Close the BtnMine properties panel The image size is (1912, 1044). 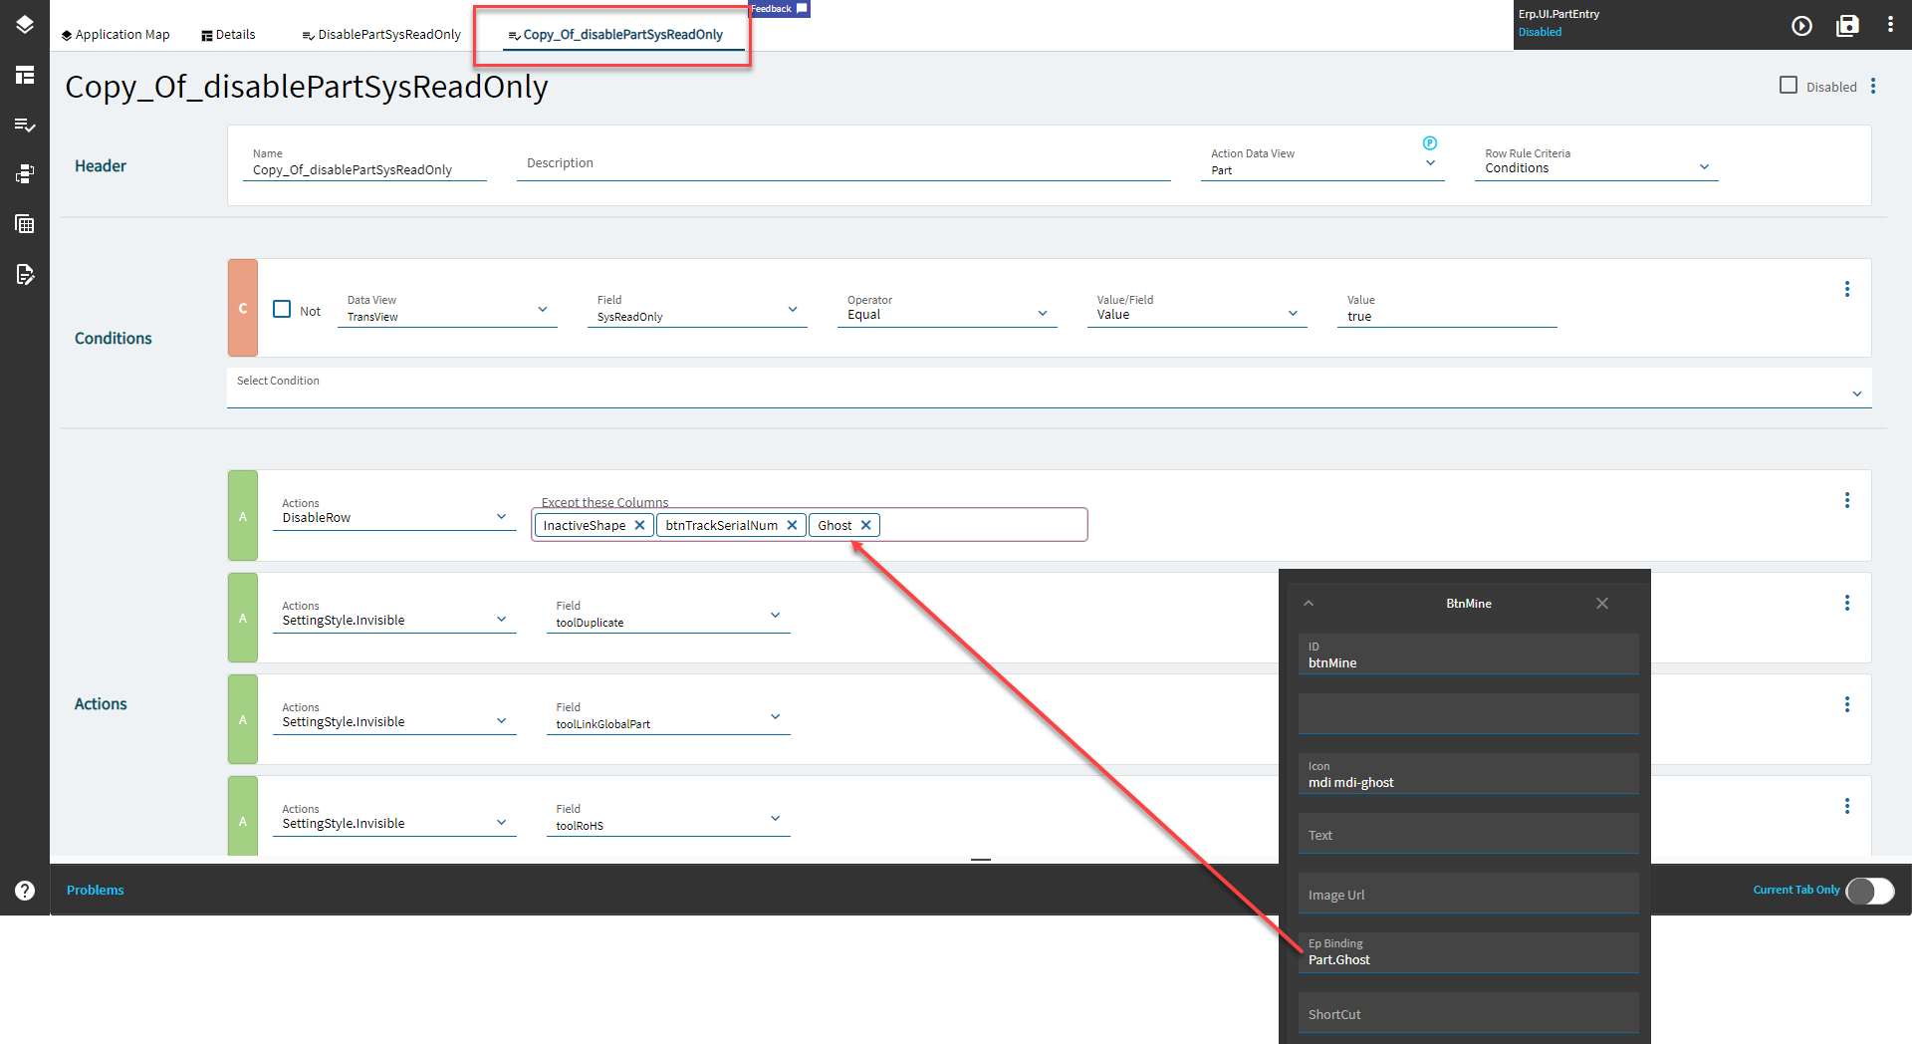pos(1602,603)
